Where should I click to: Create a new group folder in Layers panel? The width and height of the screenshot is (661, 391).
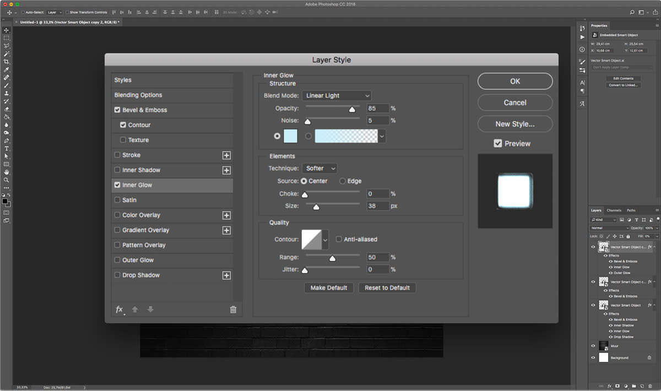coord(634,386)
